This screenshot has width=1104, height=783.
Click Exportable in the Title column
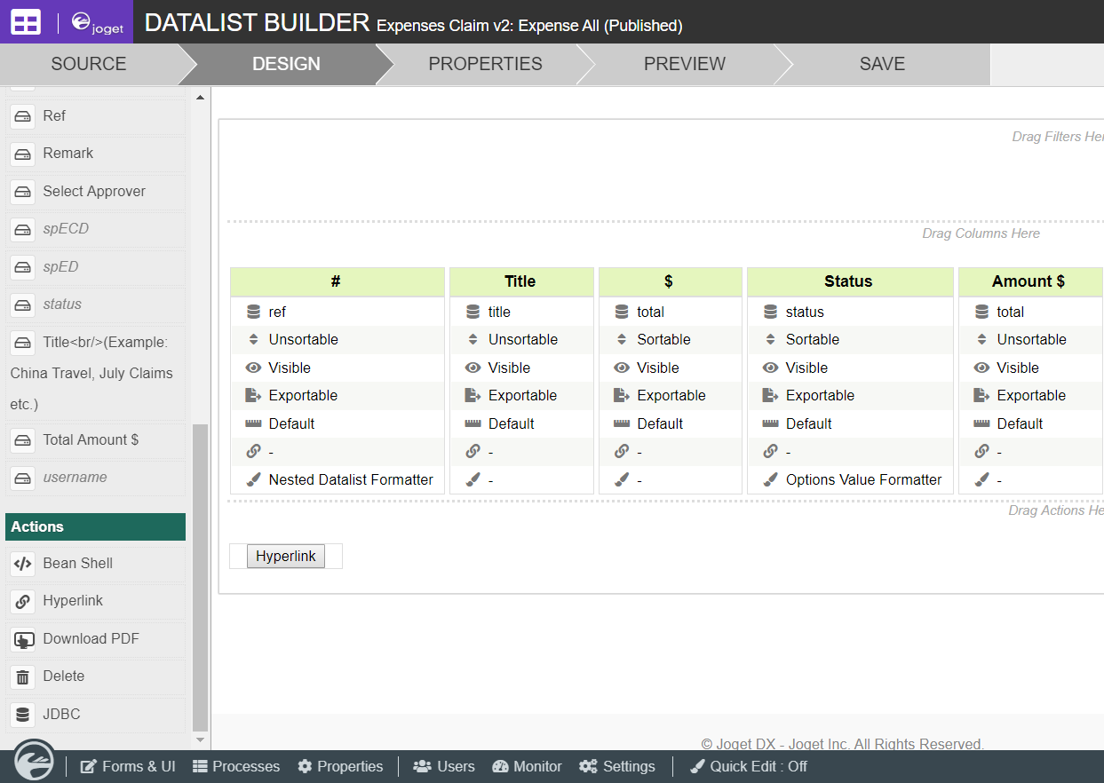pyautogui.click(x=522, y=396)
